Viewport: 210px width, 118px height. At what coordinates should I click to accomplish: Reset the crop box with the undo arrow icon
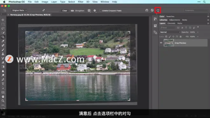tap(147, 10)
